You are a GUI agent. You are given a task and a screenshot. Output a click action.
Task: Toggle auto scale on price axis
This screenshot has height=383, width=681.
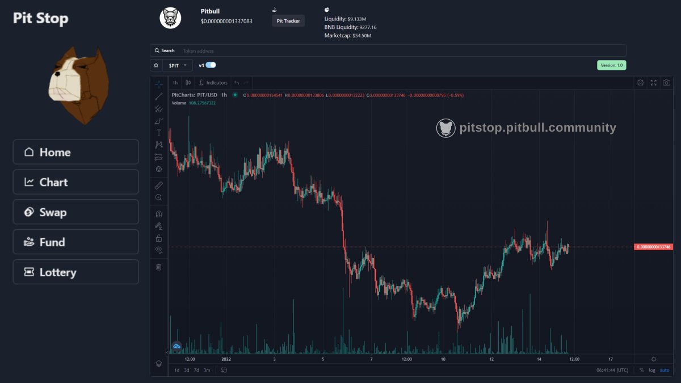click(x=665, y=370)
